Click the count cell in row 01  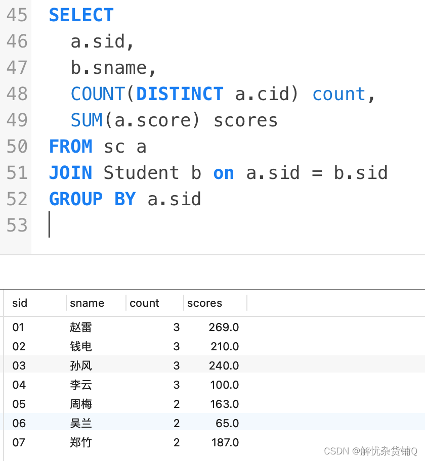click(x=177, y=327)
